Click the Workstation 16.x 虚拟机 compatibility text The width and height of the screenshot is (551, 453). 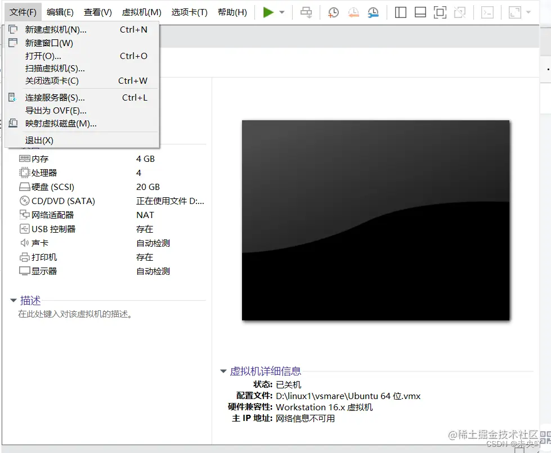coord(324,407)
